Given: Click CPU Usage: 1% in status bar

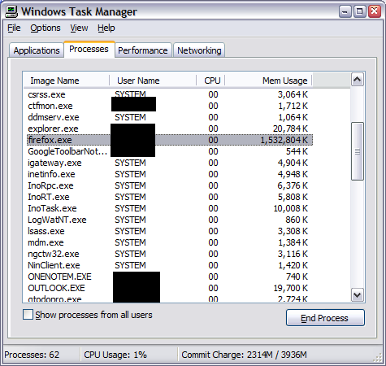Looking at the screenshot, I should [x=115, y=355].
